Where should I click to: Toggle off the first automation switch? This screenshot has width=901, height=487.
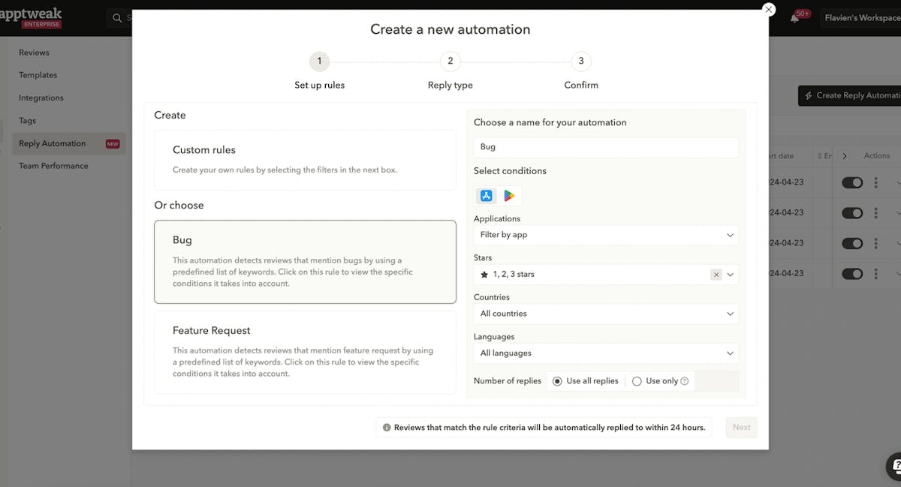pos(852,183)
